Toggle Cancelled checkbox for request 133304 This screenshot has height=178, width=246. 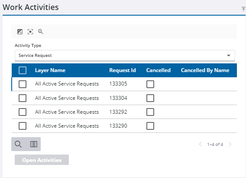pyautogui.click(x=150, y=98)
